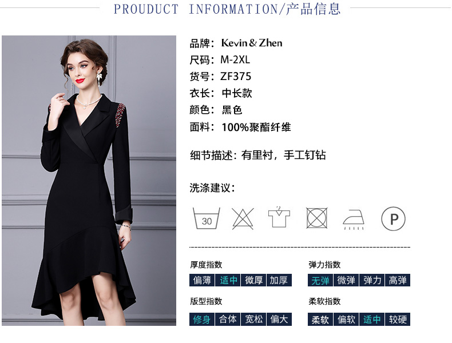Select 高弹 elasticity option

(x=398, y=280)
